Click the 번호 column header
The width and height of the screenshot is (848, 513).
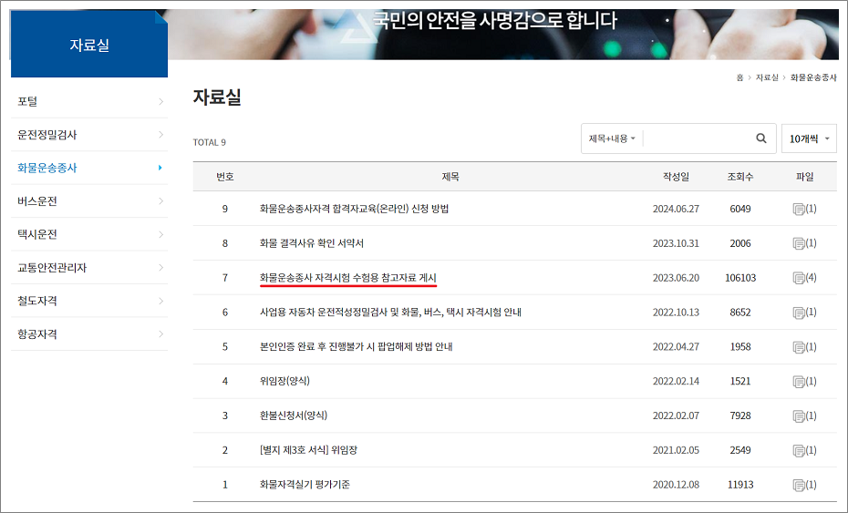225,177
